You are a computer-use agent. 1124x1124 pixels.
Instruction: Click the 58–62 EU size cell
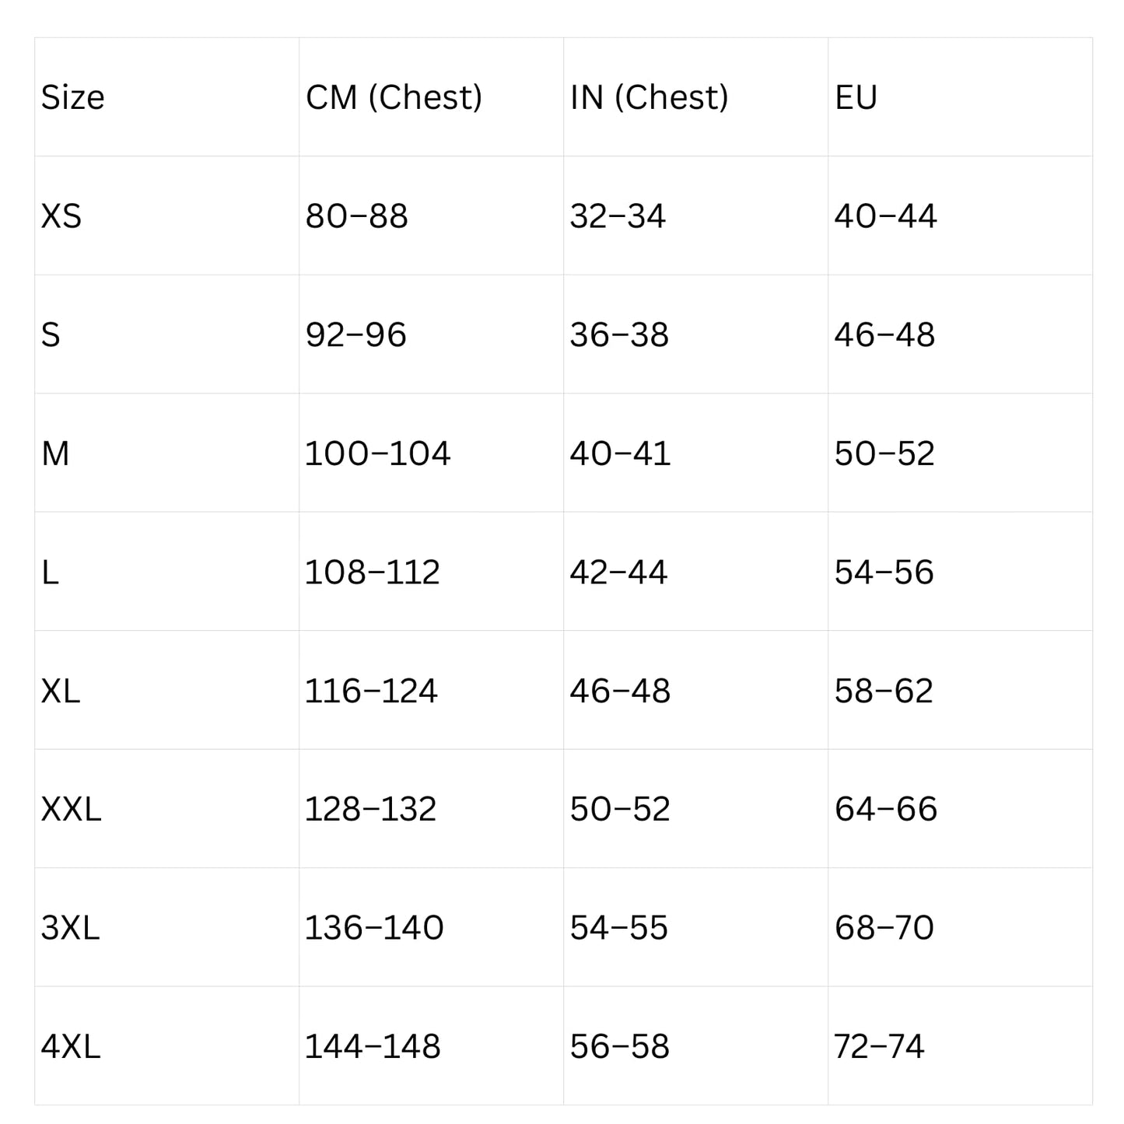[x=884, y=691]
